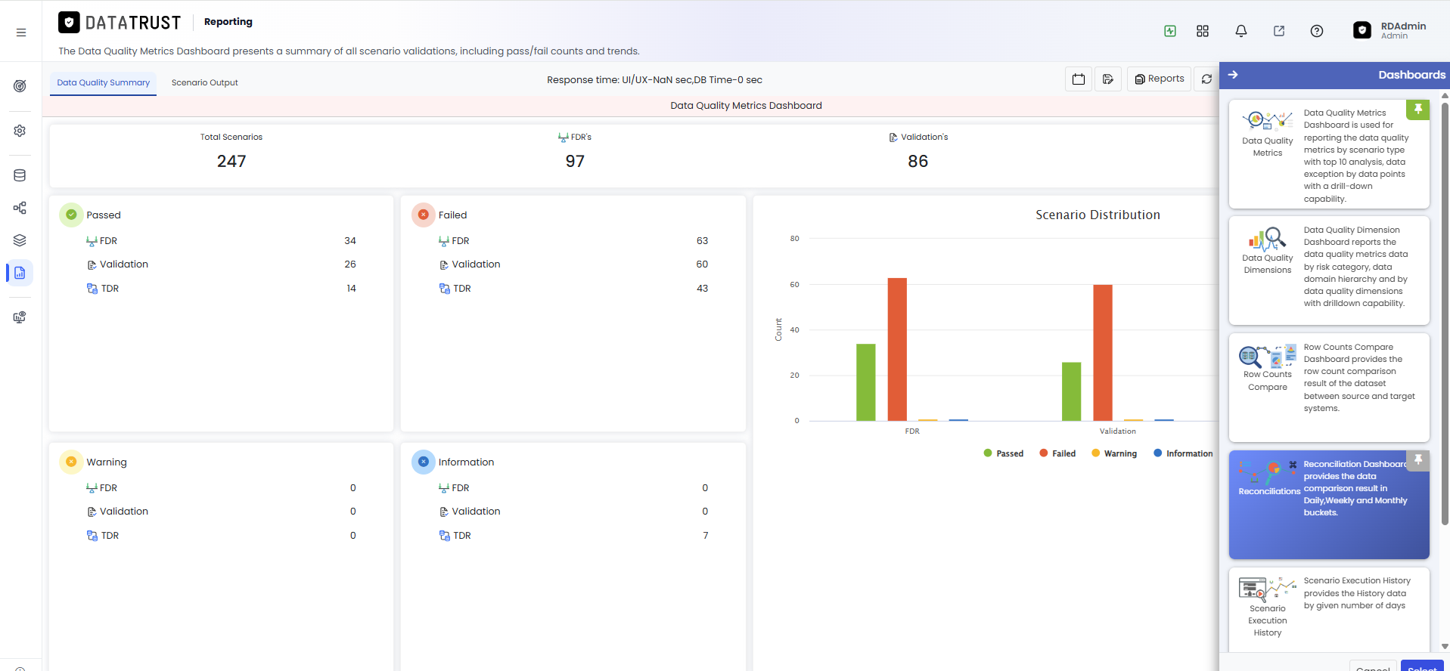This screenshot has width=1450, height=671.
Task: Click the DataTrust shield logo
Action: tap(69, 23)
